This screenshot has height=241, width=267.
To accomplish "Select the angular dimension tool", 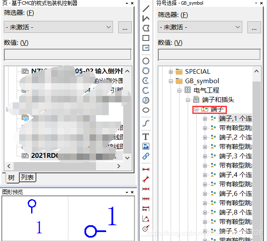I will click(x=146, y=219).
